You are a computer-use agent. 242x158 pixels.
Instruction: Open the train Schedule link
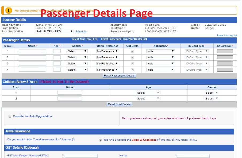[80, 32]
